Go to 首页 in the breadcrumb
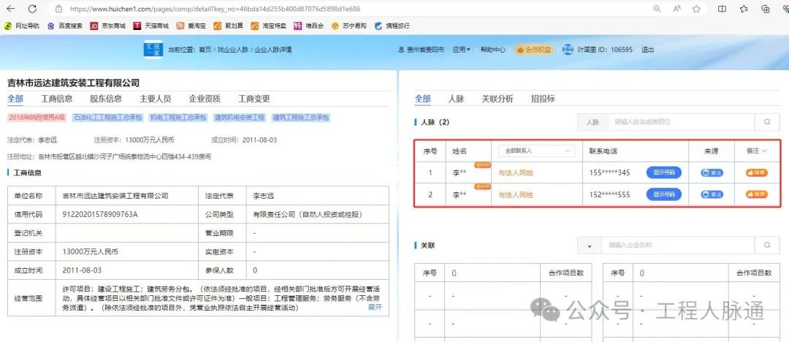Viewport: 789px width, 342px height. 205,50
